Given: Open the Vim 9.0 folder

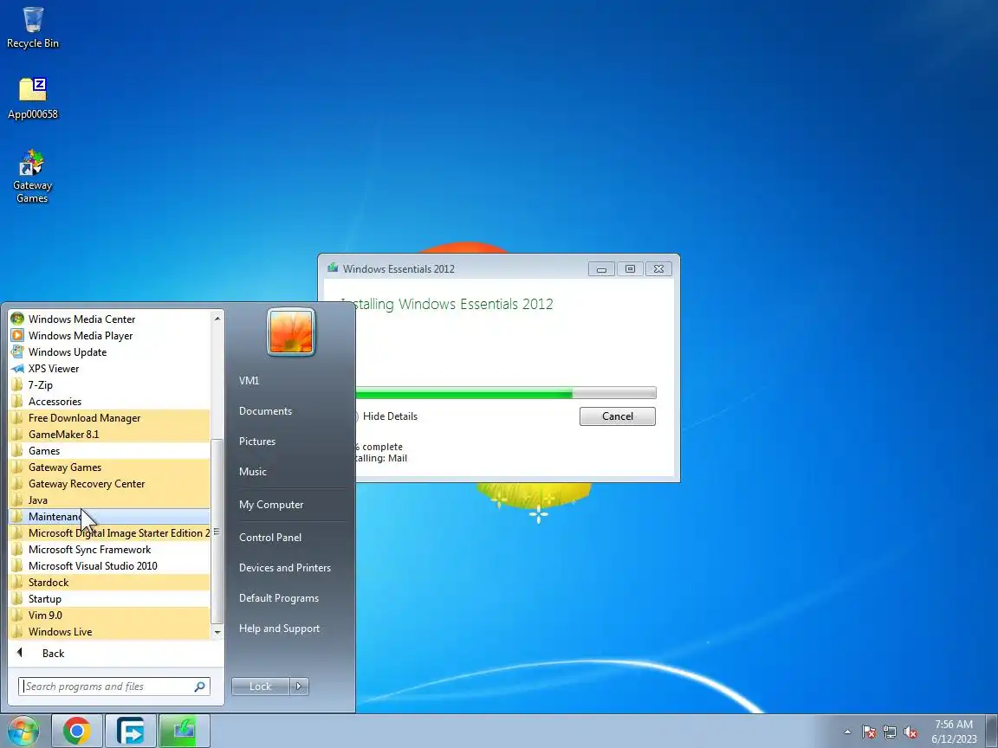Looking at the screenshot, I should [x=109, y=616].
